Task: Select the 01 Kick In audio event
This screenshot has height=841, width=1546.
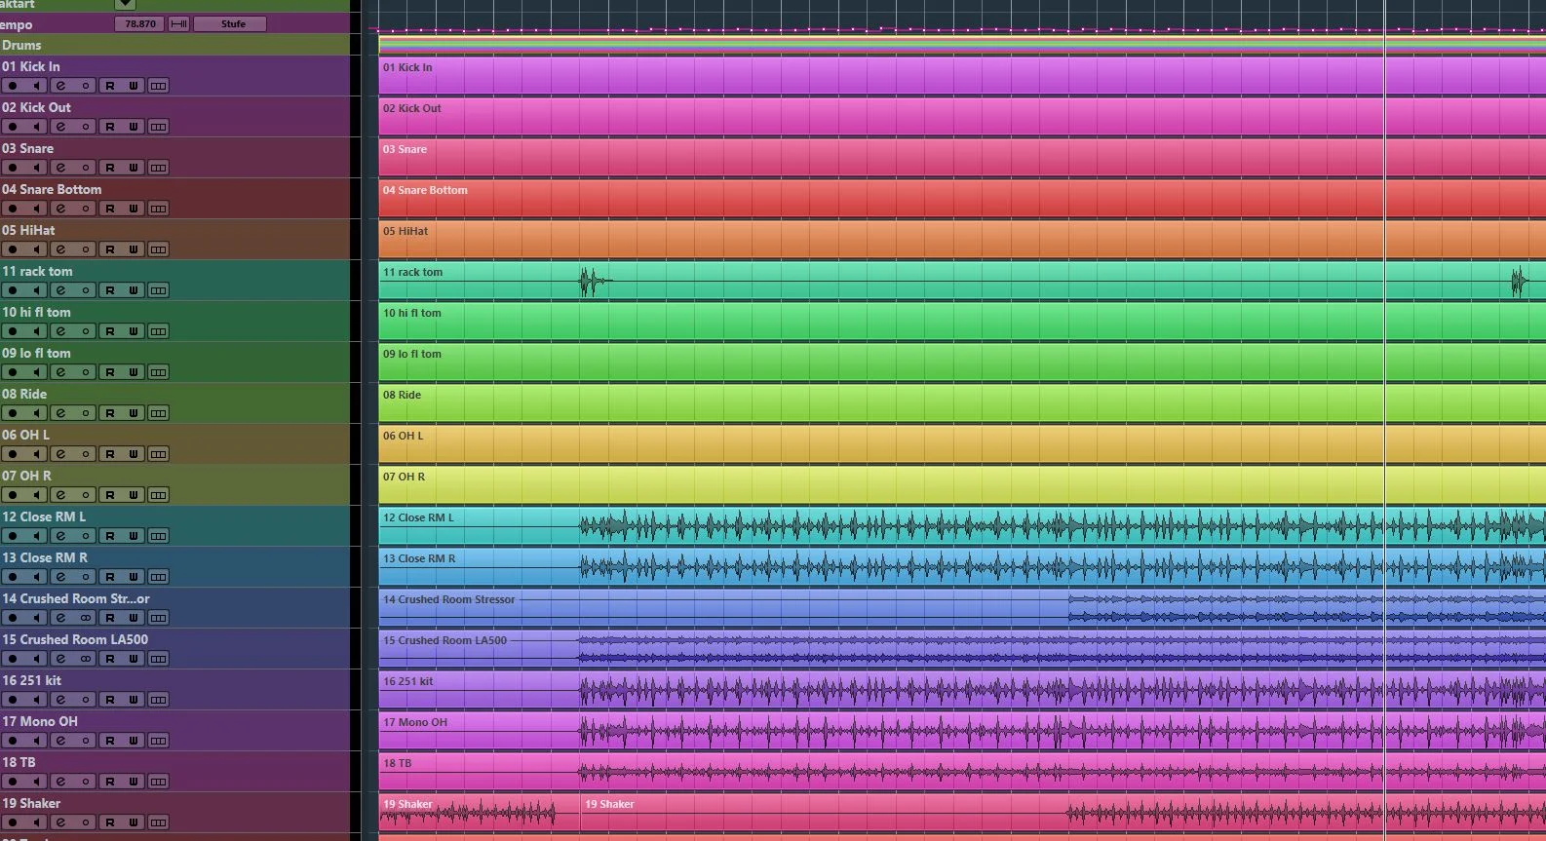Action: pyautogui.click(x=962, y=75)
